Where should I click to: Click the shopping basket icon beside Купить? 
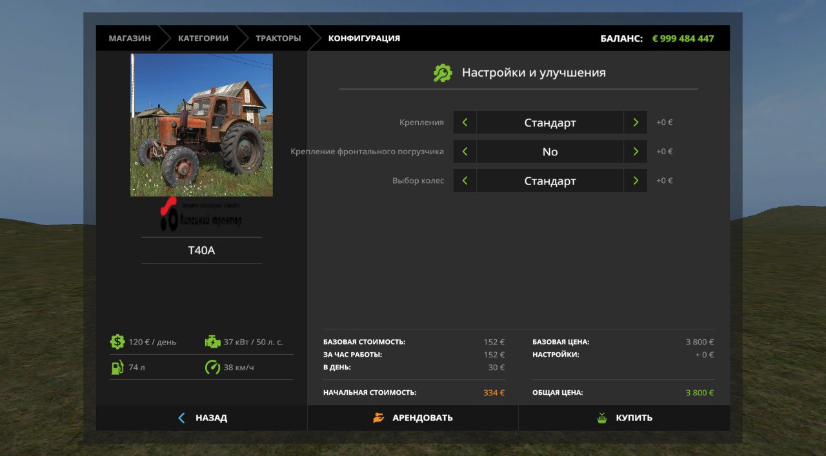point(602,418)
